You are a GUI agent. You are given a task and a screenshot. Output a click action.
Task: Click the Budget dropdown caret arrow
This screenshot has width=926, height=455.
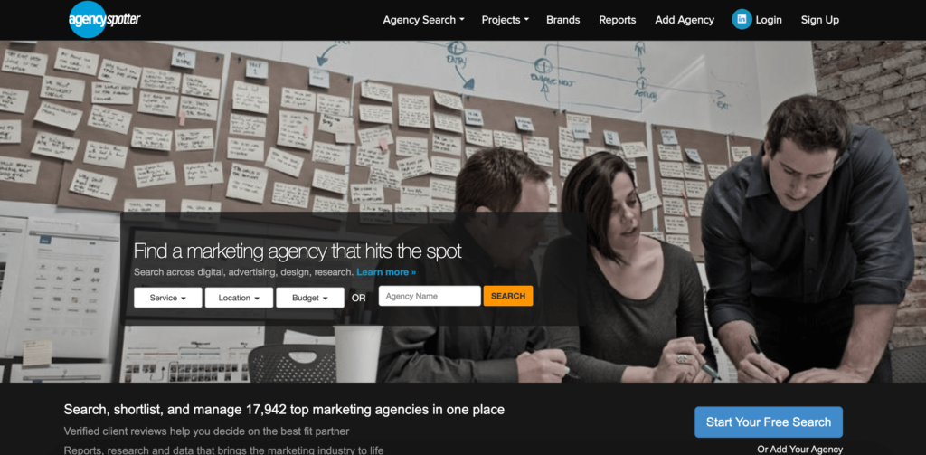(326, 299)
